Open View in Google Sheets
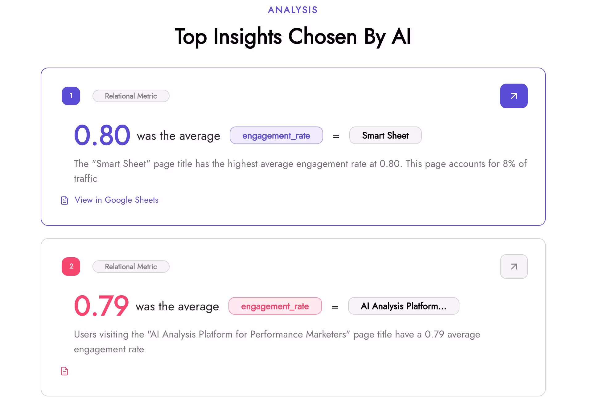 click(116, 200)
